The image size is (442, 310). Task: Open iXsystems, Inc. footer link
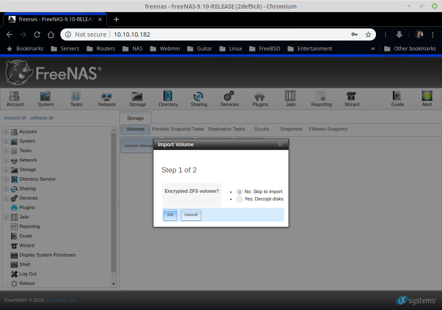[61, 300]
